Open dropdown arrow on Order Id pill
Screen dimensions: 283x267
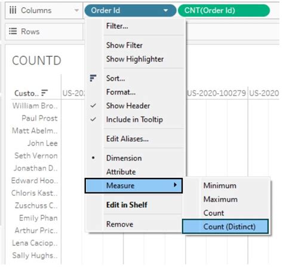pos(166,11)
